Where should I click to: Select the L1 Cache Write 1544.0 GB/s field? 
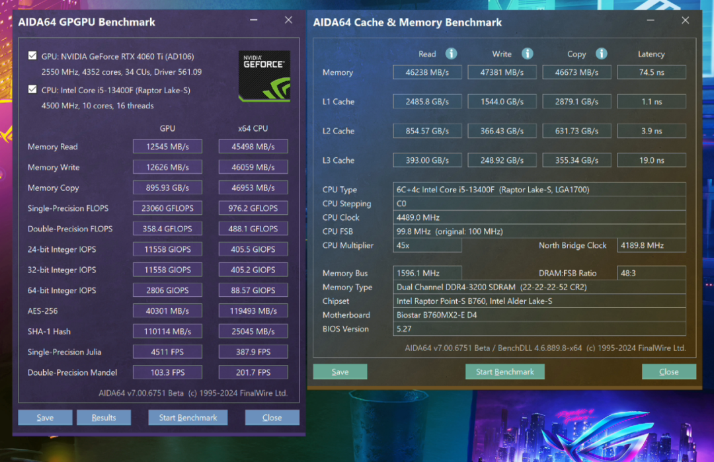(x=502, y=102)
